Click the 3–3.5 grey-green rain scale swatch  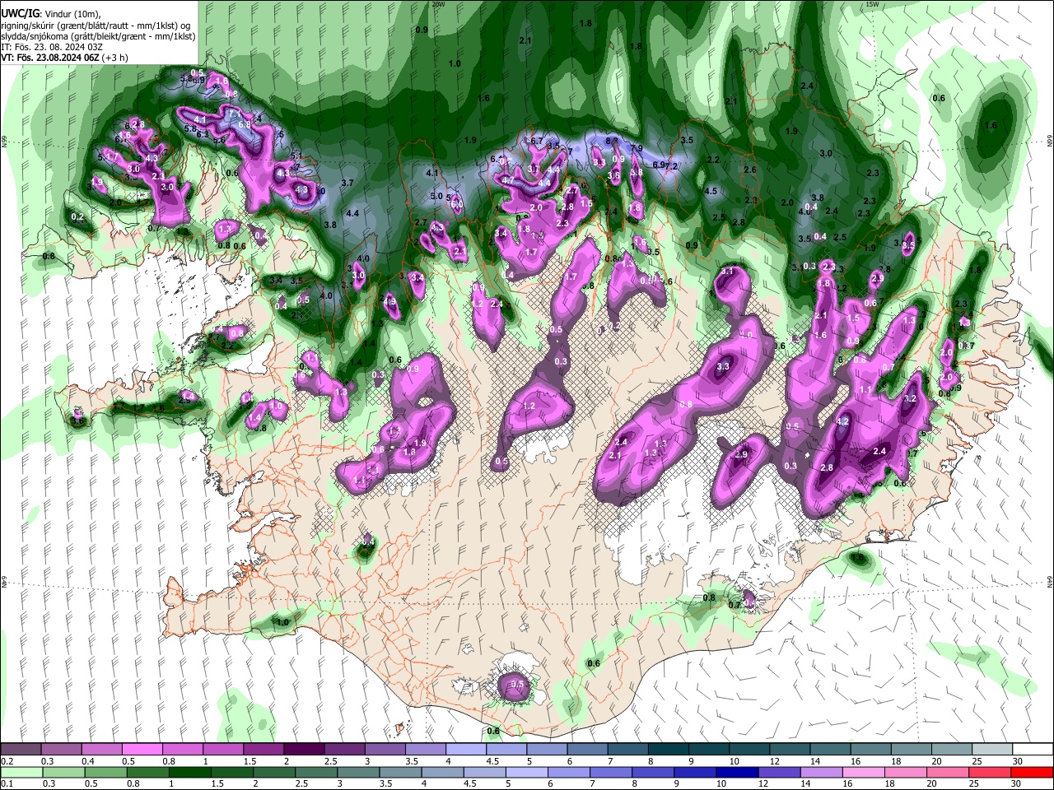pos(358,772)
